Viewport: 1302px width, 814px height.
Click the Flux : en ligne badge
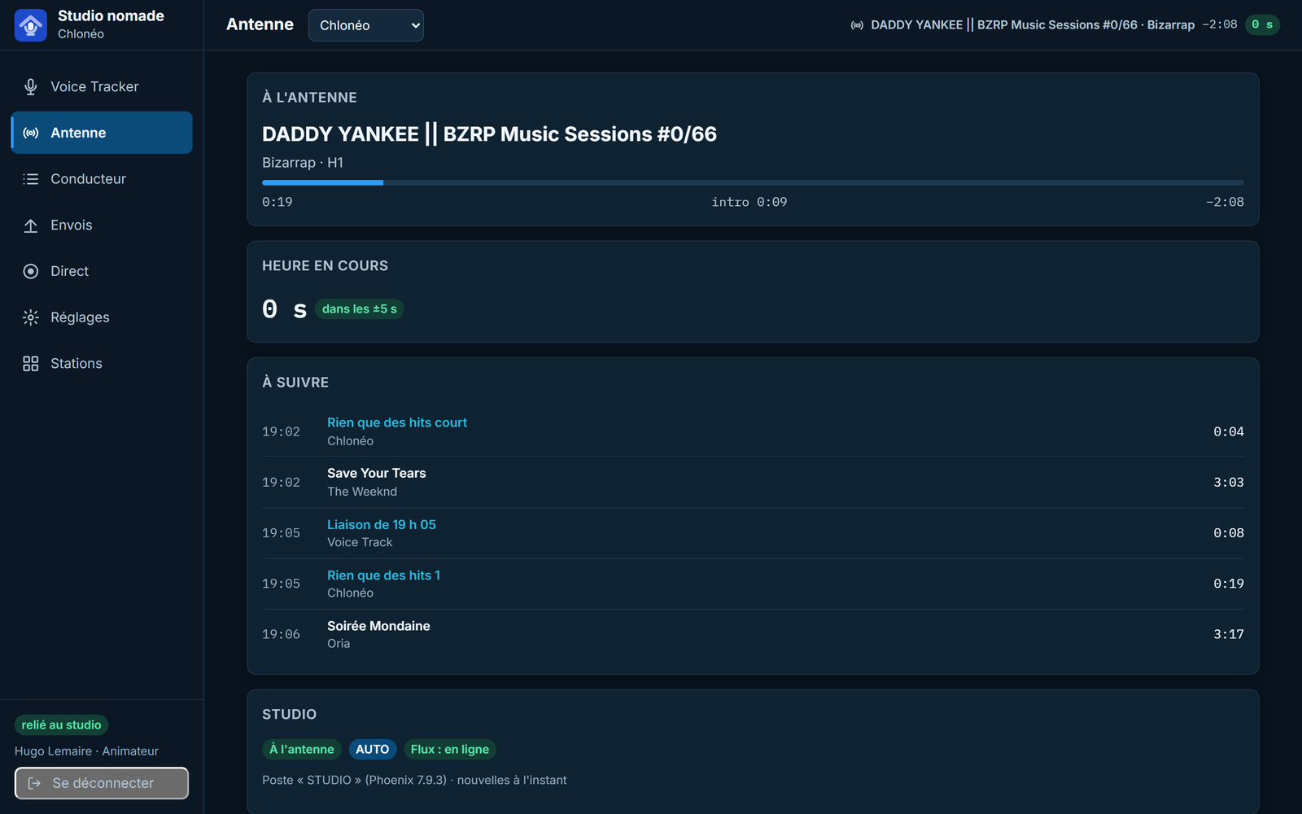coord(450,749)
